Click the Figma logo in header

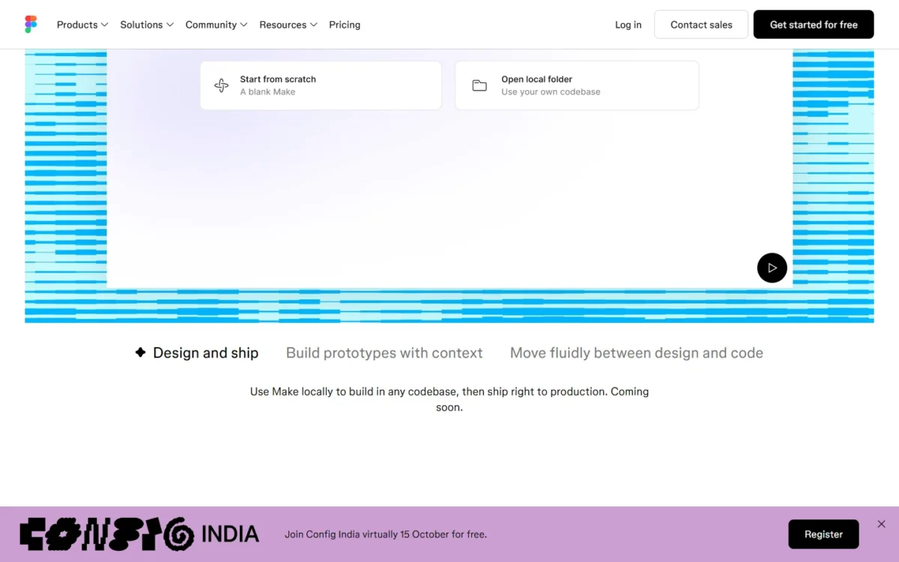click(x=31, y=25)
